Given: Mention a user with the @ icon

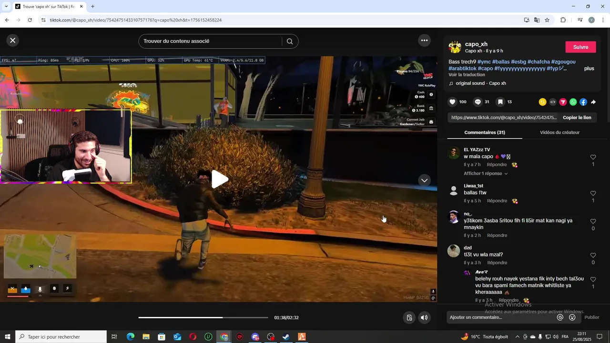Looking at the screenshot, I should tap(560, 317).
